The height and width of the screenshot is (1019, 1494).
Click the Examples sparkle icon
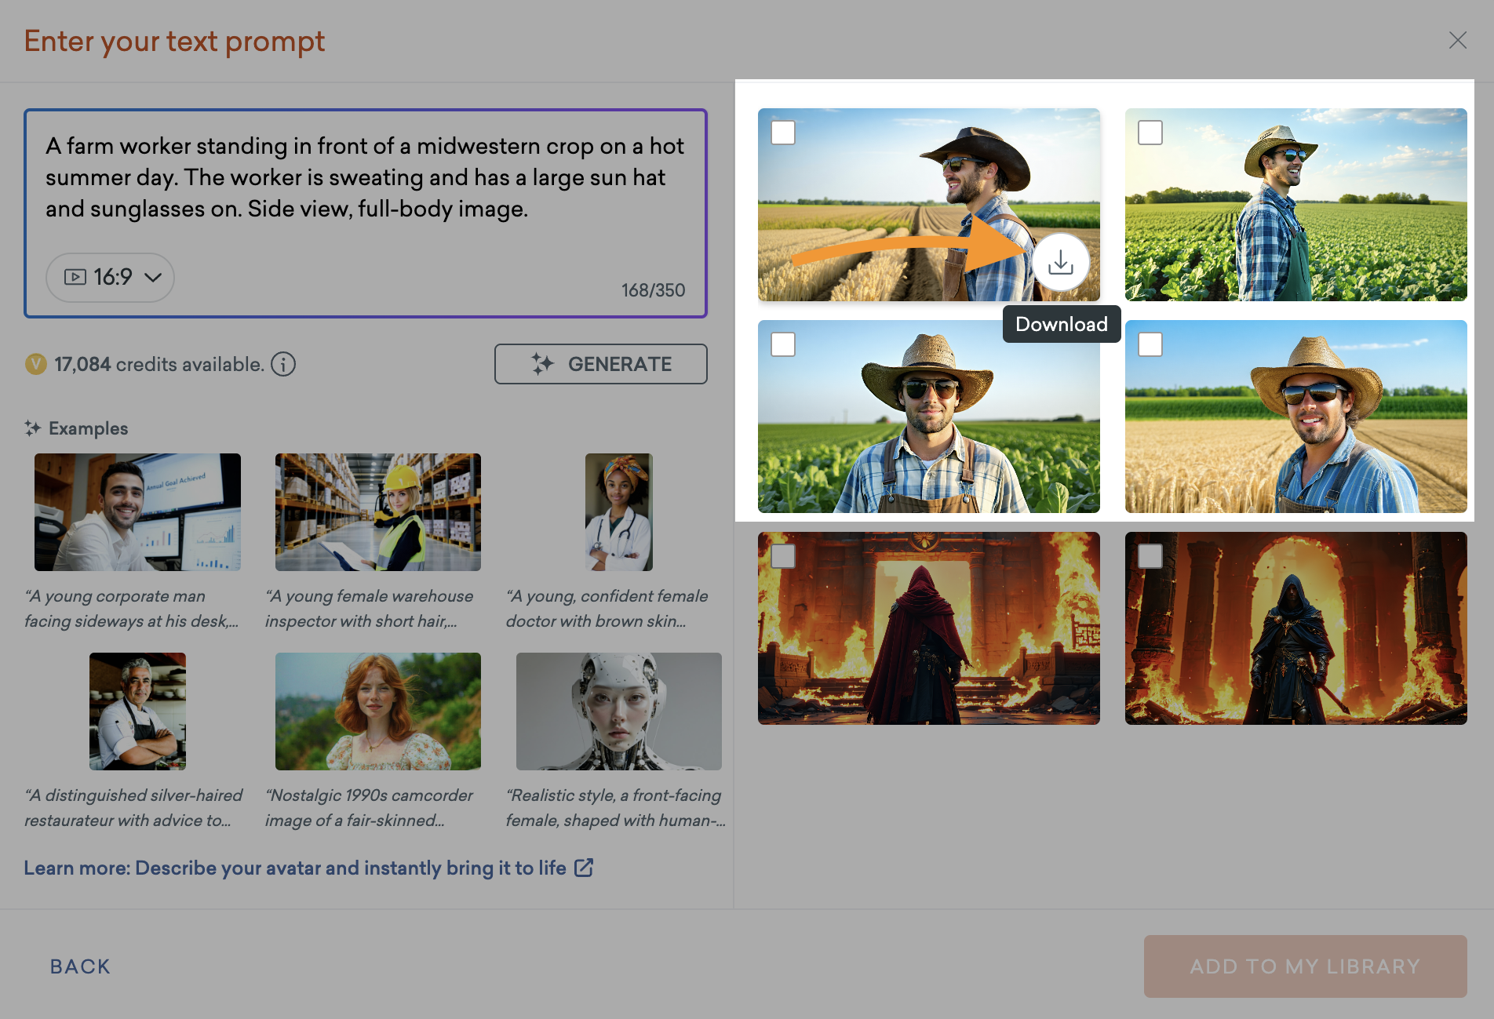(32, 428)
